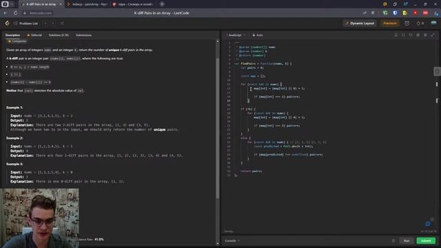Screen dimensions: 441x248
Task: Reload the page
Action: click(x=15, y=13)
